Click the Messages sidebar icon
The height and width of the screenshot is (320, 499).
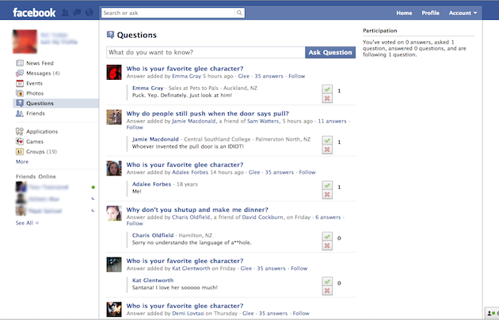(x=20, y=73)
